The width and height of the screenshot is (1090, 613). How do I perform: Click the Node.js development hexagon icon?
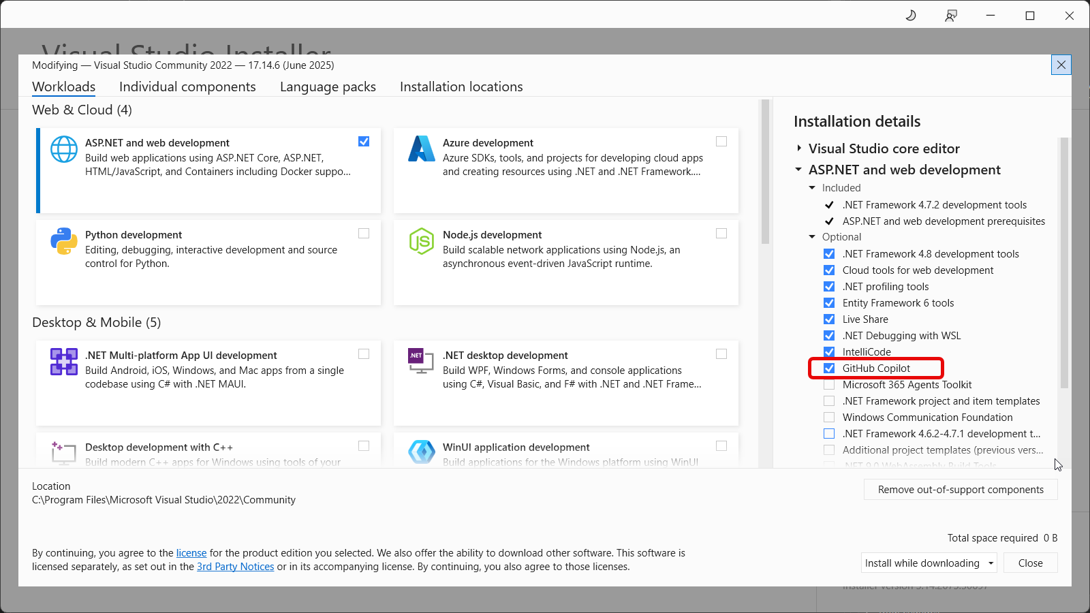tap(421, 241)
